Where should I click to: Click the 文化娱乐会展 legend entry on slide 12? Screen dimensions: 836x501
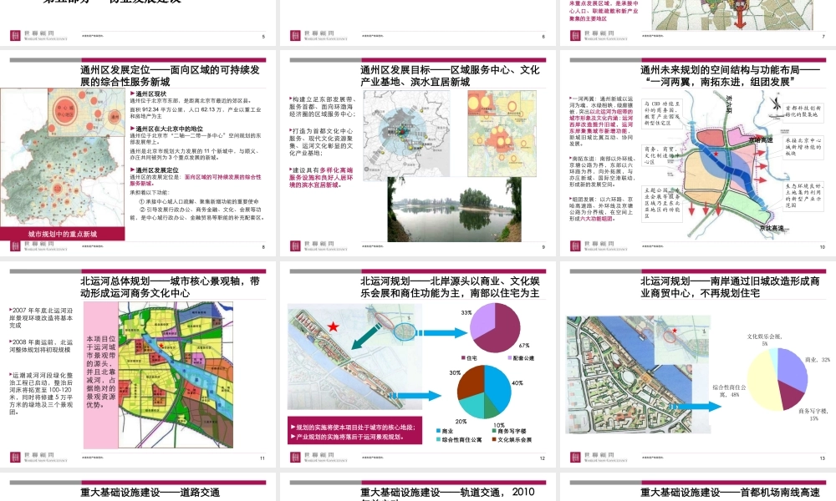pos(512,440)
